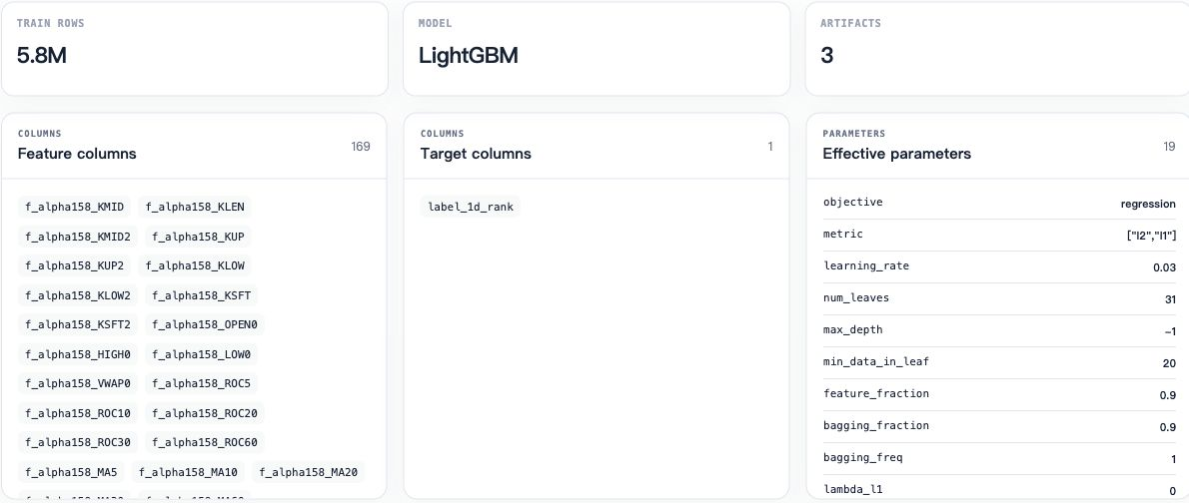Viewport: 1189px width, 503px height.
Task: Select the min_data_in_leaf parameter row
Action: pyautogui.click(x=999, y=362)
